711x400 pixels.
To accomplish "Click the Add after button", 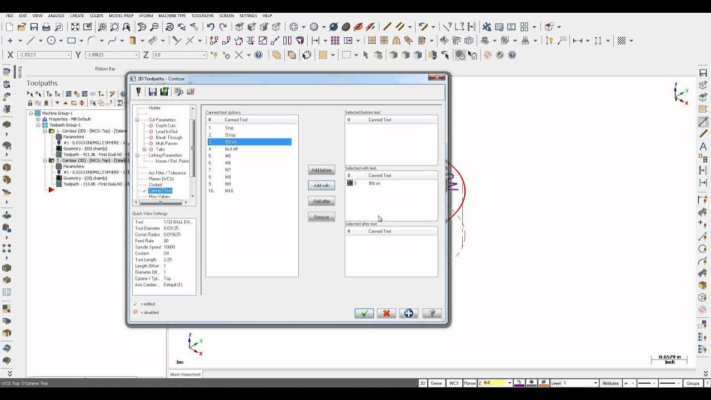I will click(322, 201).
